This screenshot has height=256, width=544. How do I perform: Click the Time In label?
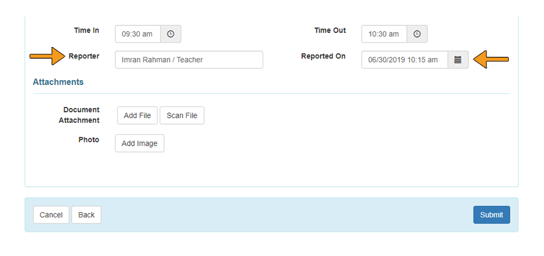click(86, 30)
